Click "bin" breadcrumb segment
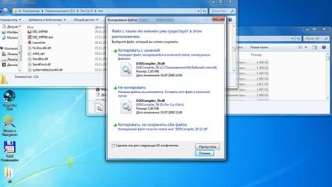 101,11
